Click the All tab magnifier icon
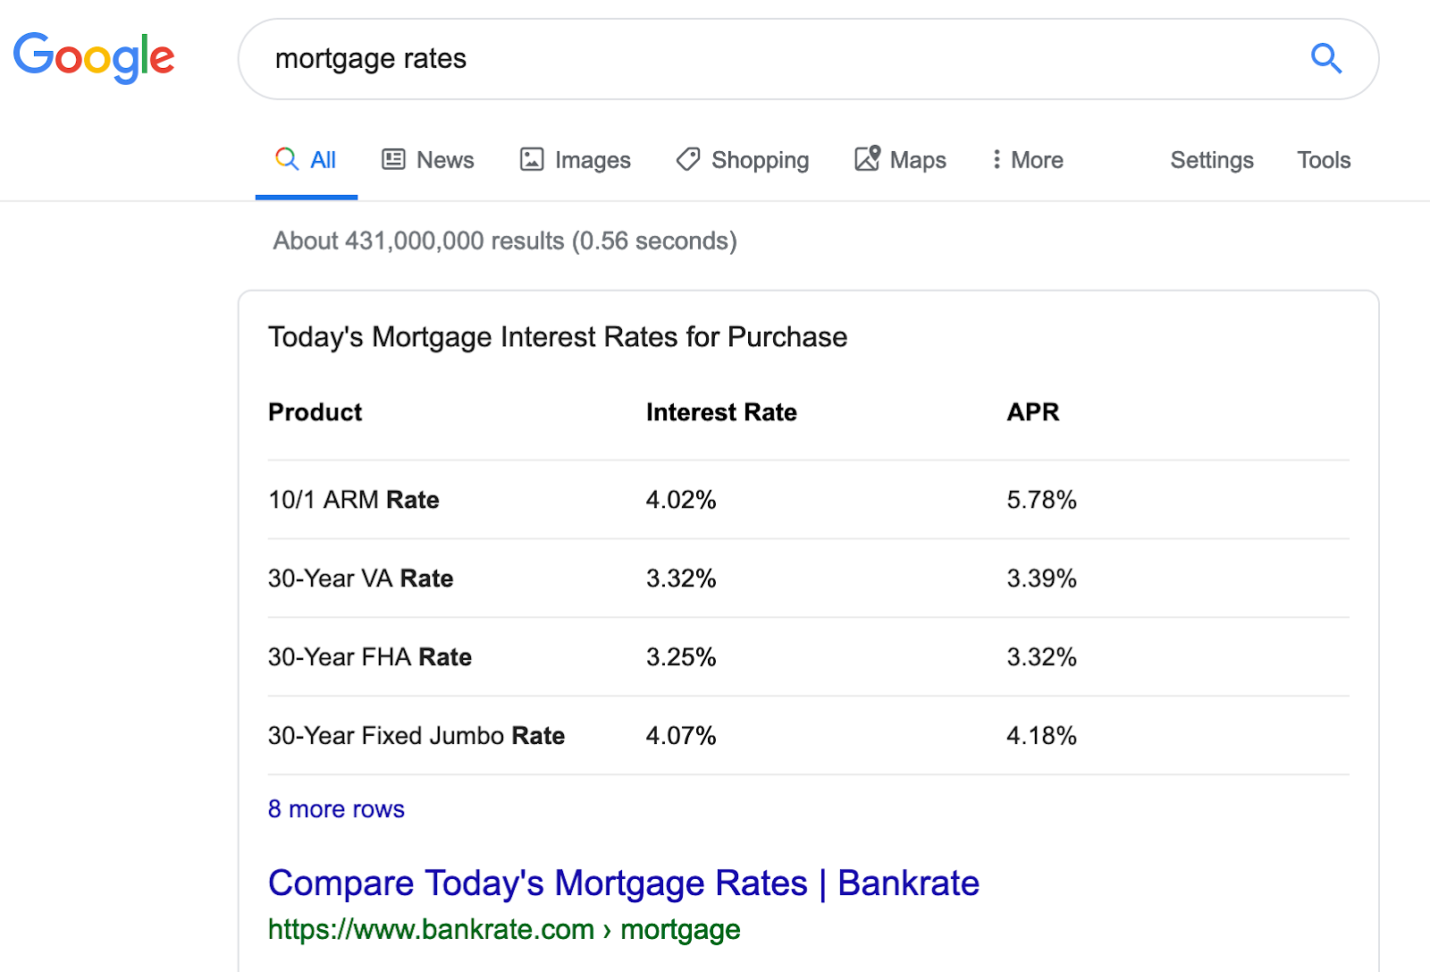The width and height of the screenshot is (1430, 972). pyautogui.click(x=287, y=159)
